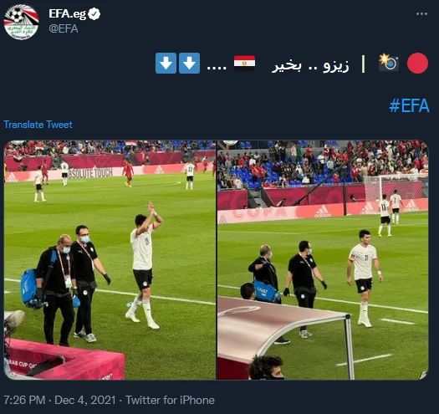Click the first down-arrow emoji
This screenshot has height=414, width=439.
coord(189,64)
